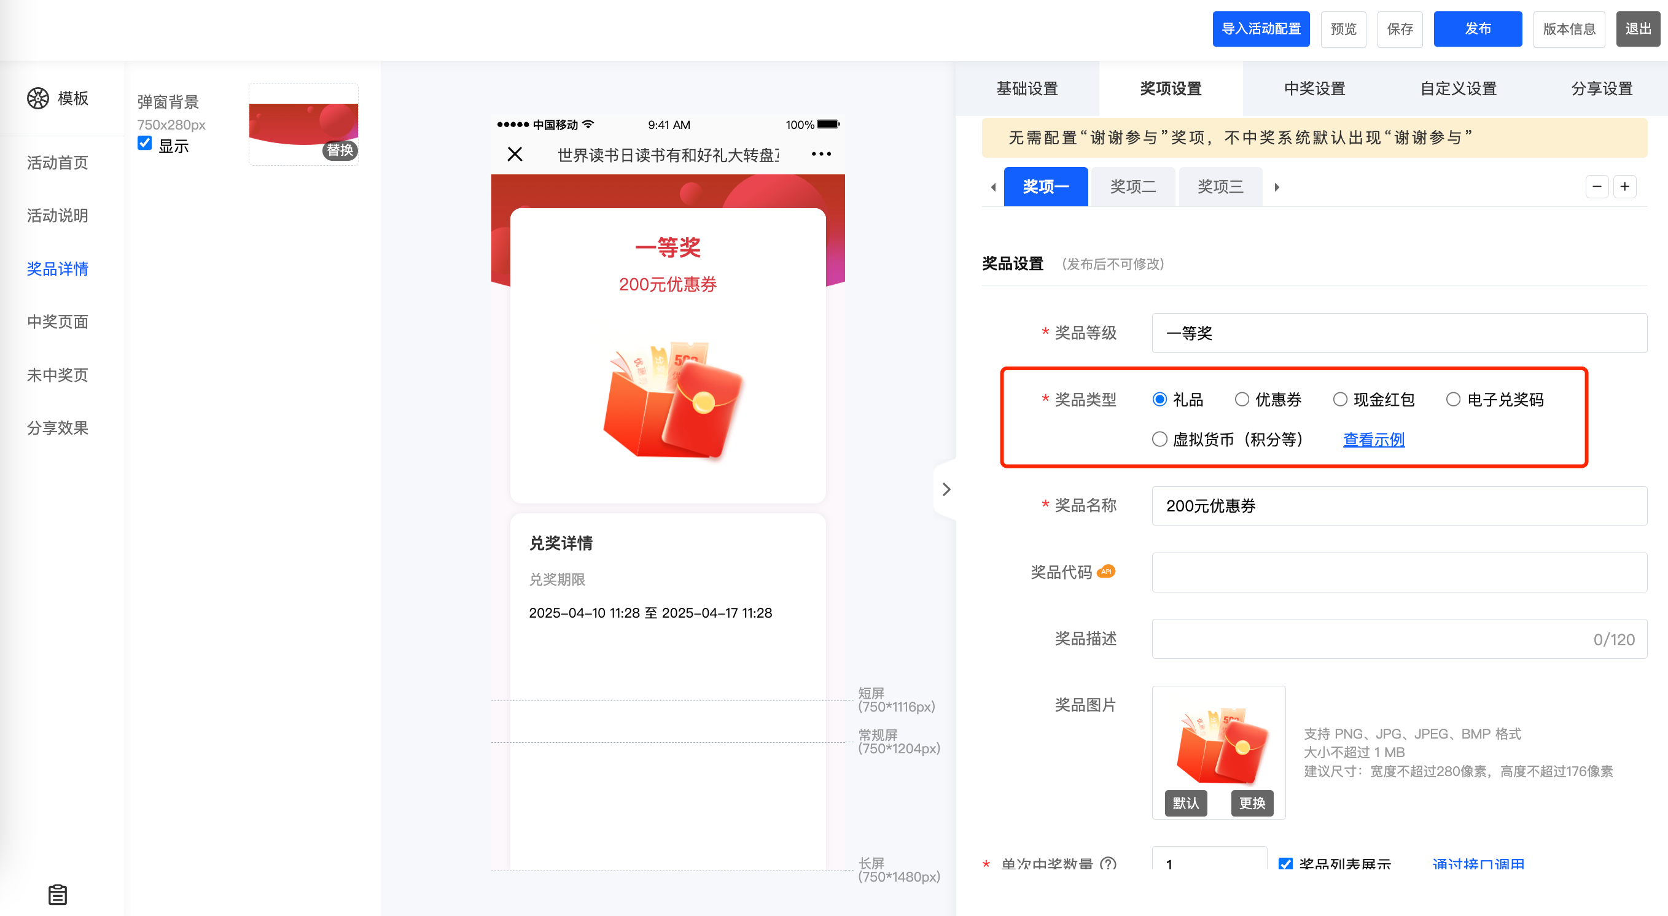
Task: Click the help question mark beside 单次中奖数量
Action: click(1108, 864)
